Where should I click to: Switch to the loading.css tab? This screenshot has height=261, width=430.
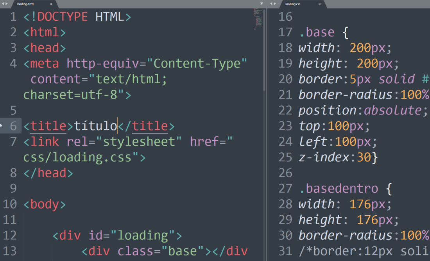(293, 4)
